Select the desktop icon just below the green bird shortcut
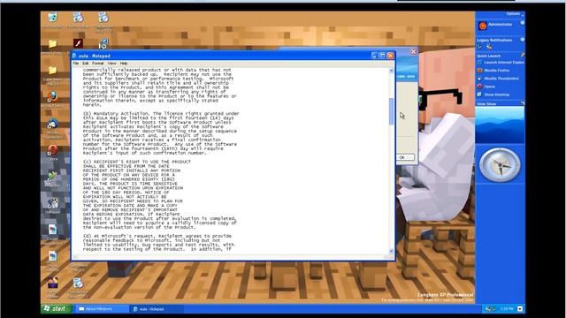The width and height of the screenshot is (566, 318). click(53, 203)
